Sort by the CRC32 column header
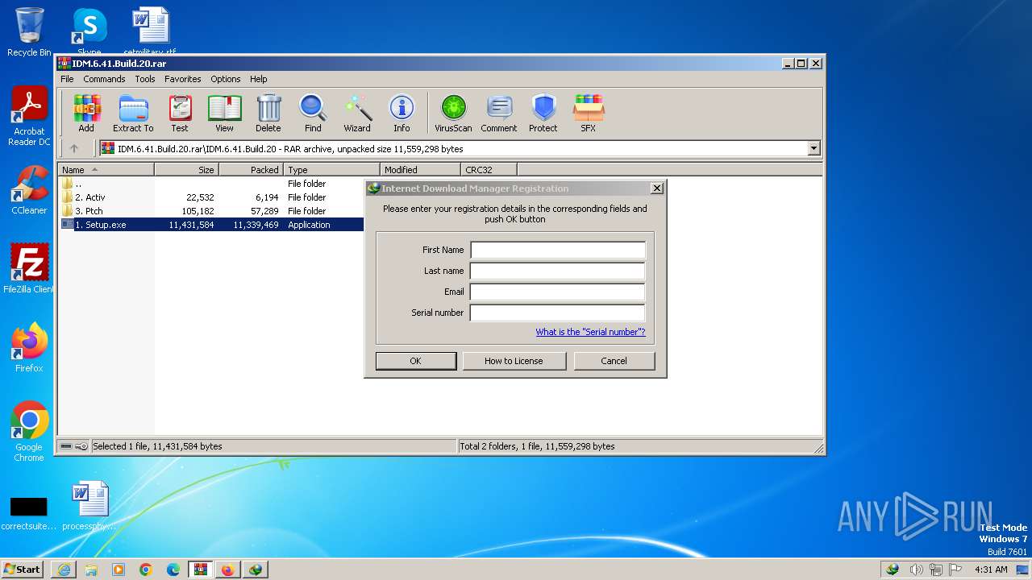This screenshot has width=1032, height=580. point(489,170)
